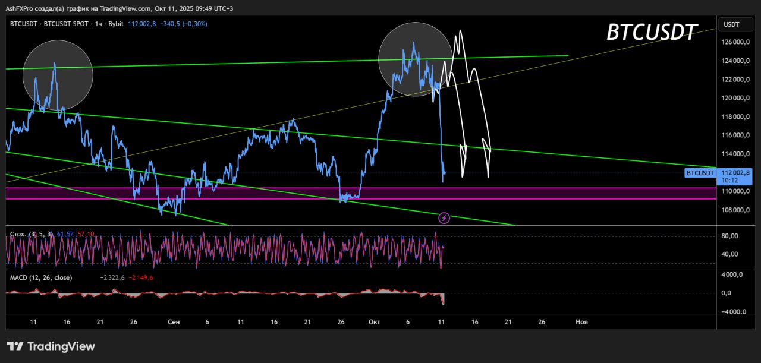The image size is (761, 363).
Task: Click the BTCUSDT price tag on the axis
Action: (x=700, y=173)
